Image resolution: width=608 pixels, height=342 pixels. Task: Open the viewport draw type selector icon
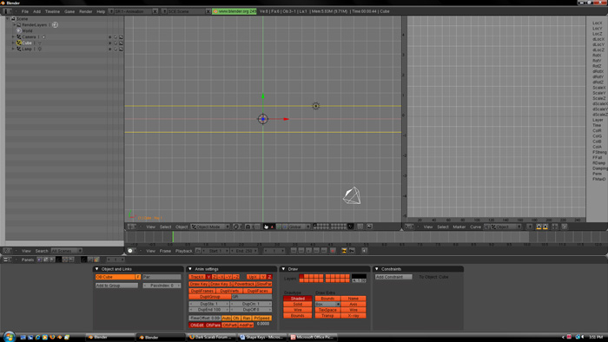[x=236, y=227]
